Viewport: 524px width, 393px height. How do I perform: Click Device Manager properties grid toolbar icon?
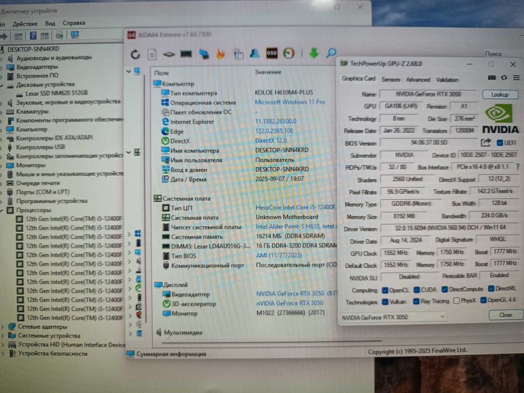point(19,36)
